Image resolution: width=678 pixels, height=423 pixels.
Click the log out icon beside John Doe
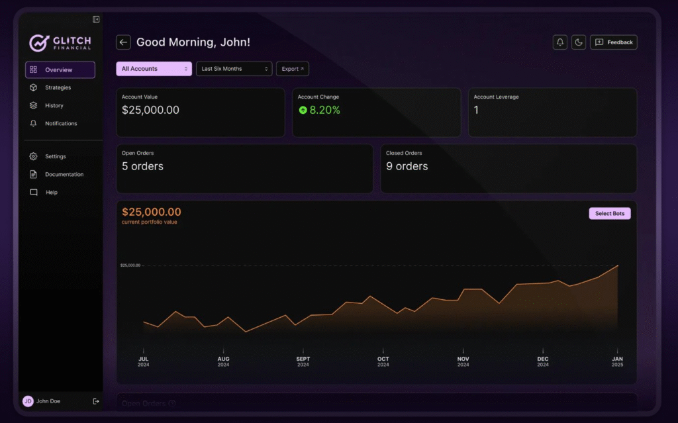tap(96, 401)
